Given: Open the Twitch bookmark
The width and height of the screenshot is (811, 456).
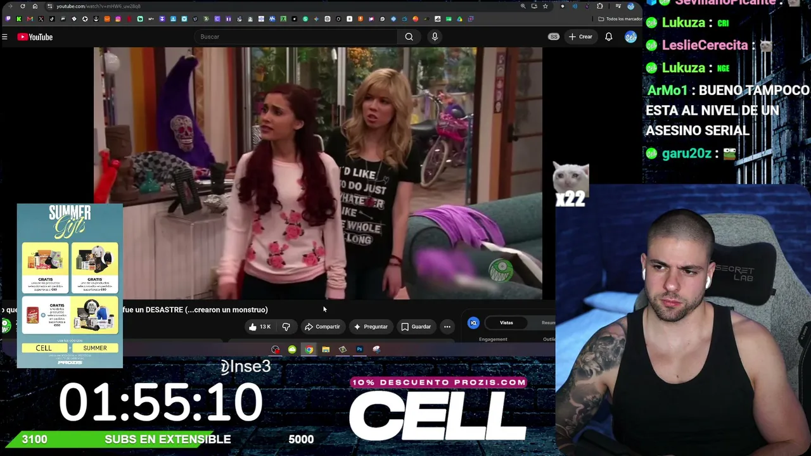Looking at the screenshot, I should 8,19.
